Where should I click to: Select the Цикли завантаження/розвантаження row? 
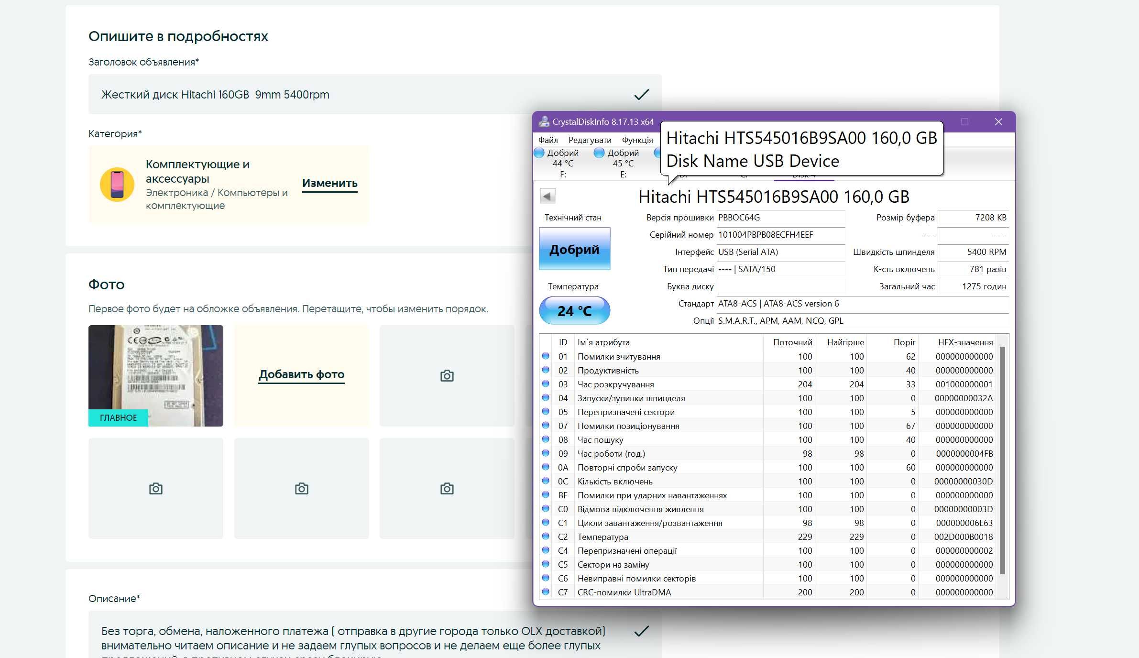(769, 523)
